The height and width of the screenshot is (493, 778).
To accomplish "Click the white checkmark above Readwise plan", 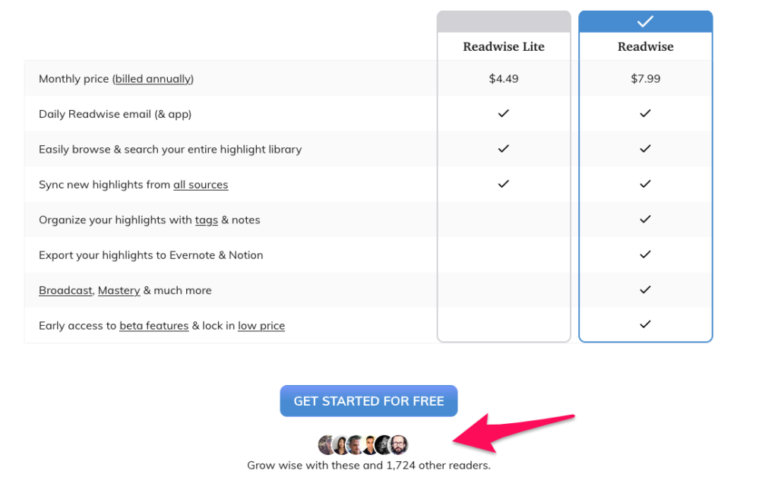I will [x=645, y=22].
